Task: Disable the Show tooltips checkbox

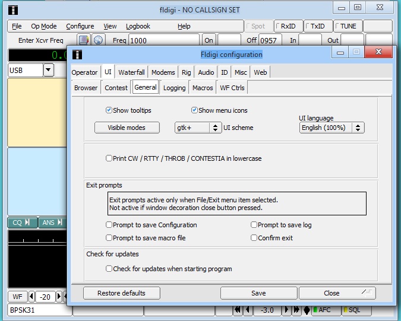Action: click(x=109, y=110)
